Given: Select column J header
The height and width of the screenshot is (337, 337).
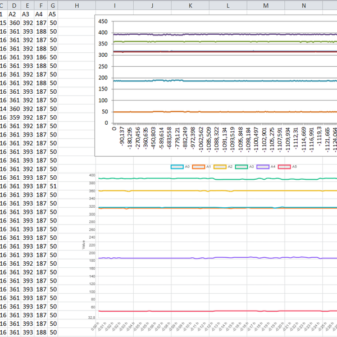Looking at the screenshot, I should [x=152, y=6].
